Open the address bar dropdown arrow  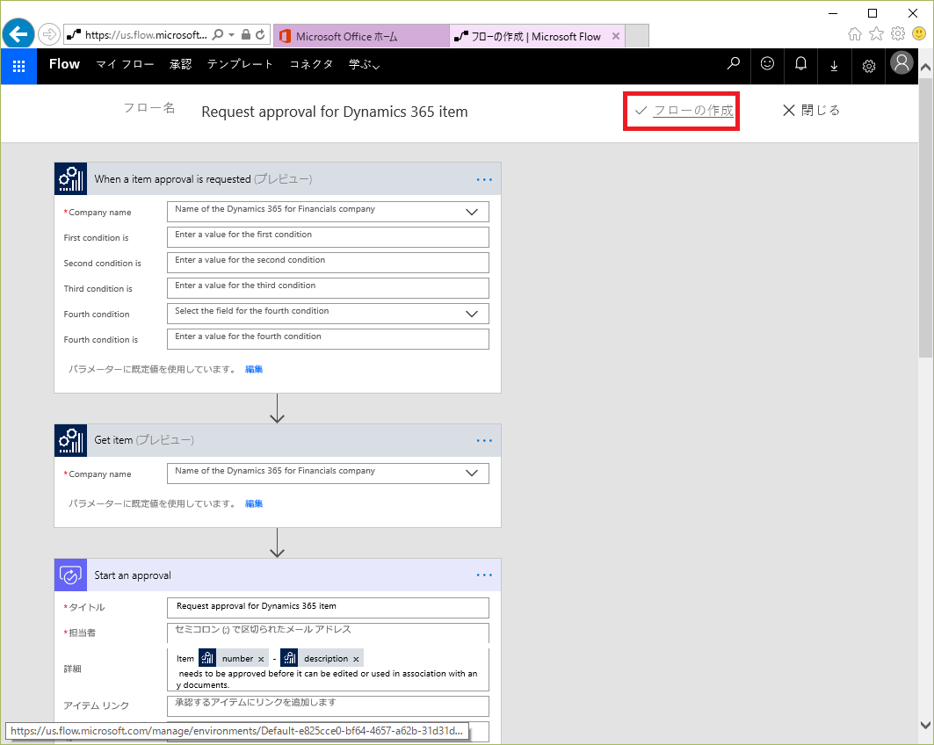(232, 34)
